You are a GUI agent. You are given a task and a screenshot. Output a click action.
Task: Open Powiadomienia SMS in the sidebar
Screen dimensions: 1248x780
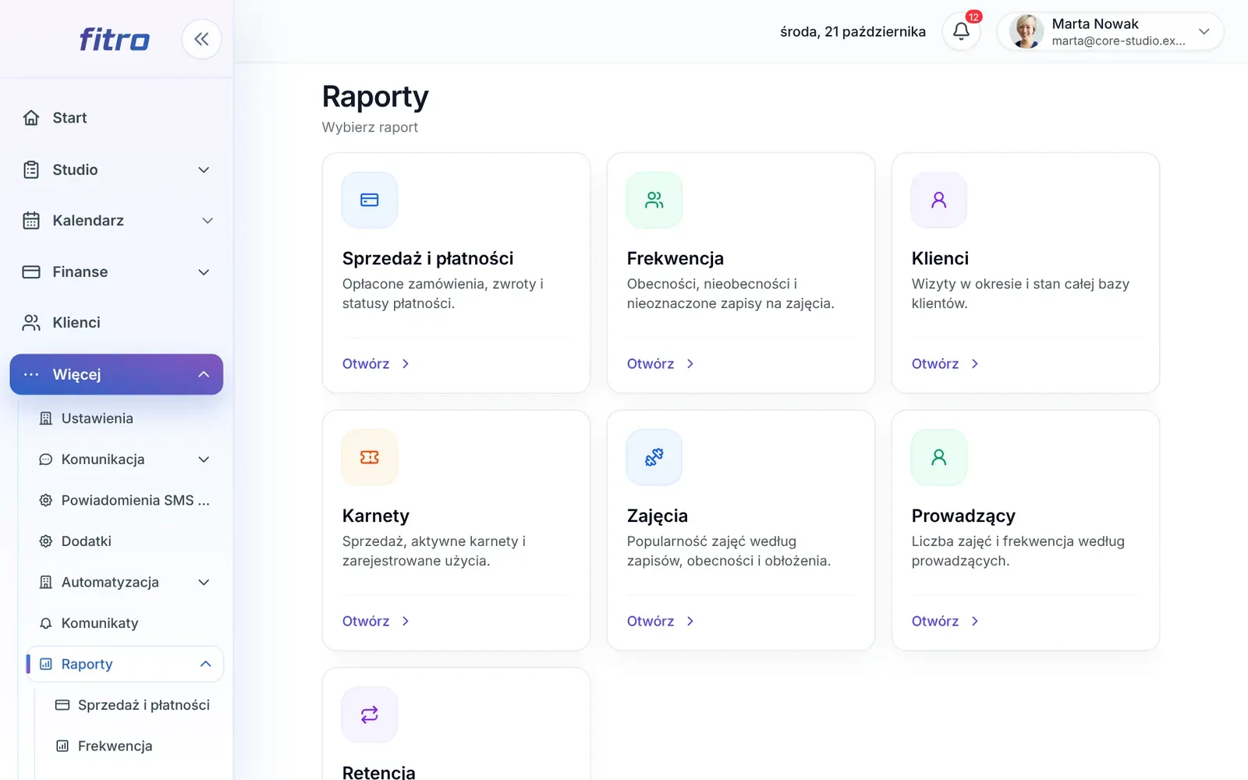(125, 501)
